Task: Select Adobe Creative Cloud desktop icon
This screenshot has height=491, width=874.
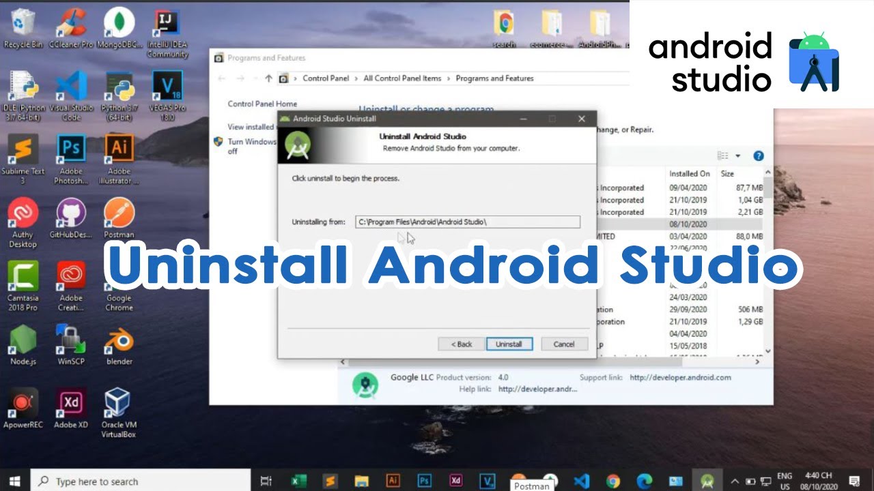Action: (71, 286)
